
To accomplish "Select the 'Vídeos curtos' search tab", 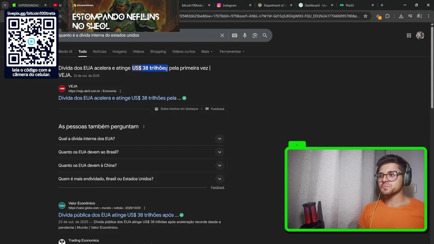I will point(183,52).
